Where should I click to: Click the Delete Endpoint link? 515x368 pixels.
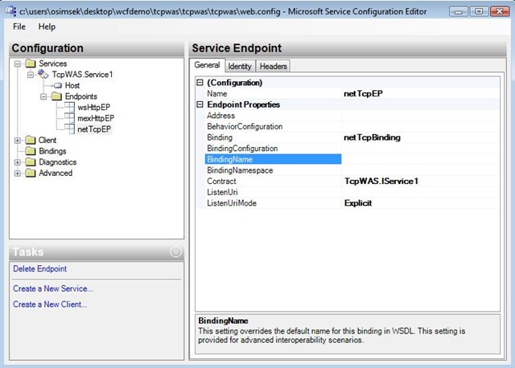click(x=40, y=269)
